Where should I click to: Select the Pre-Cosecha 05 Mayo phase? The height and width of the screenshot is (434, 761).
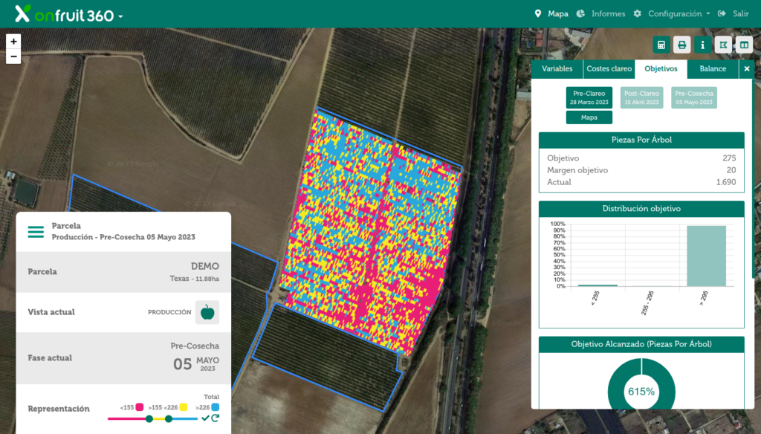click(693, 98)
